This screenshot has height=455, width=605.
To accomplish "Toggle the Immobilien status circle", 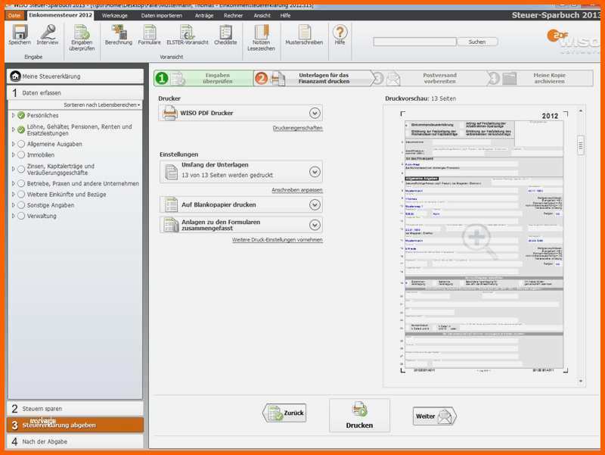I will pyautogui.click(x=21, y=155).
